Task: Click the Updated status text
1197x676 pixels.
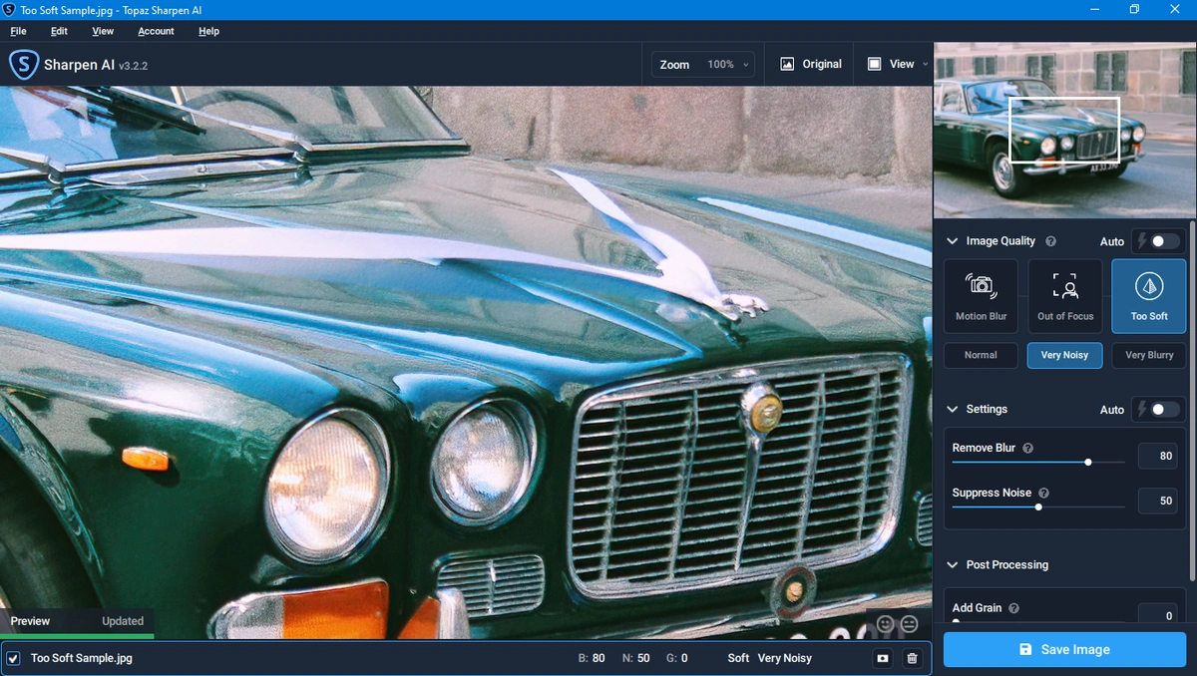Action: pyautogui.click(x=123, y=621)
